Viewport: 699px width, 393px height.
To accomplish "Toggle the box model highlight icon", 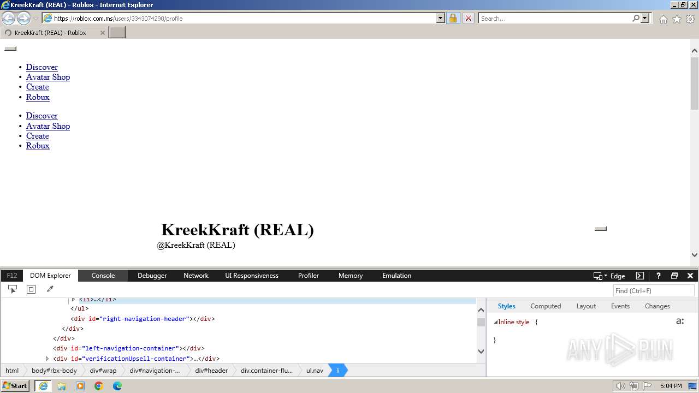I will coord(31,289).
